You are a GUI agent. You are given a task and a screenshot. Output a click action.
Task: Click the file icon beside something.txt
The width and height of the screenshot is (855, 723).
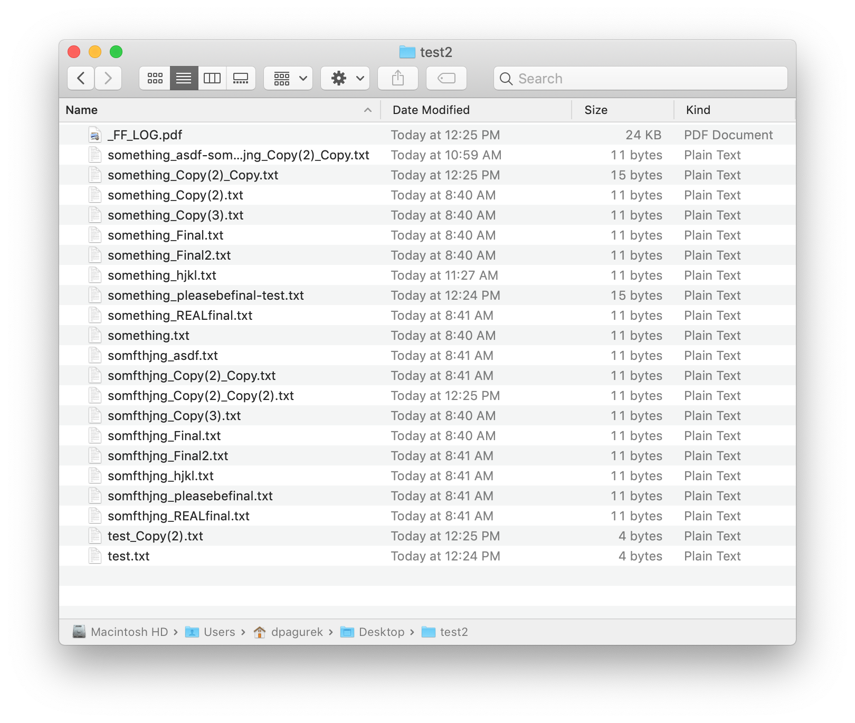(95, 336)
